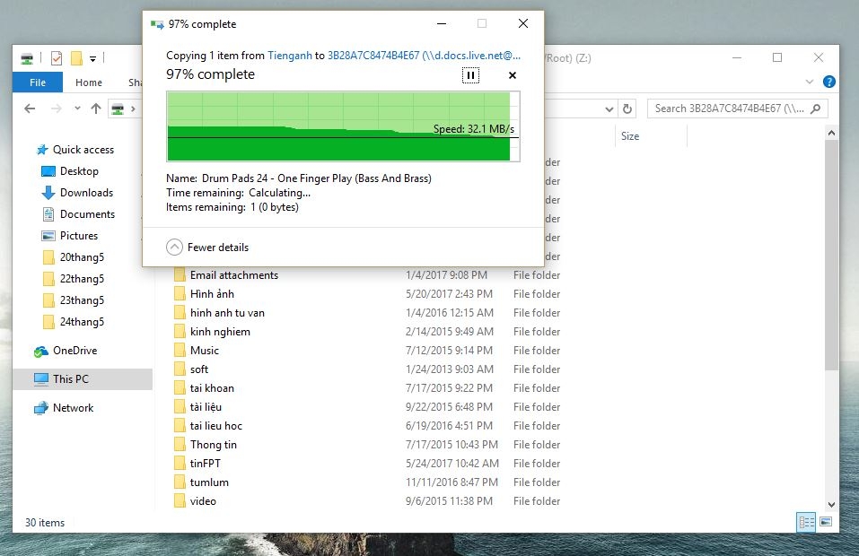This screenshot has height=556, width=859.
Task: Click the Up arrow to go up one level
Action: click(95, 109)
